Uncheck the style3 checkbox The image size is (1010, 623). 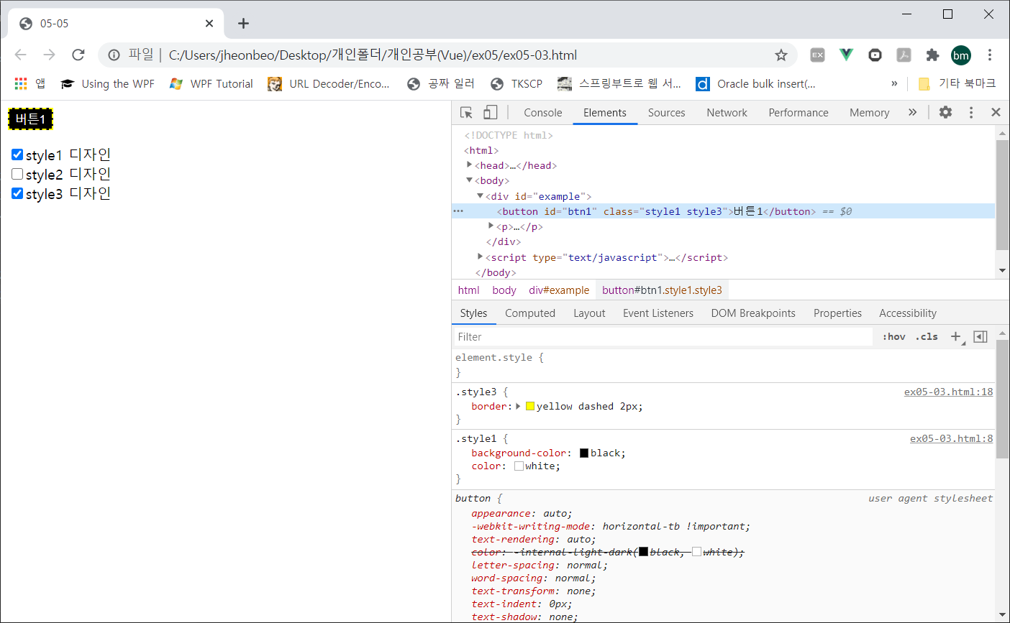tap(17, 193)
